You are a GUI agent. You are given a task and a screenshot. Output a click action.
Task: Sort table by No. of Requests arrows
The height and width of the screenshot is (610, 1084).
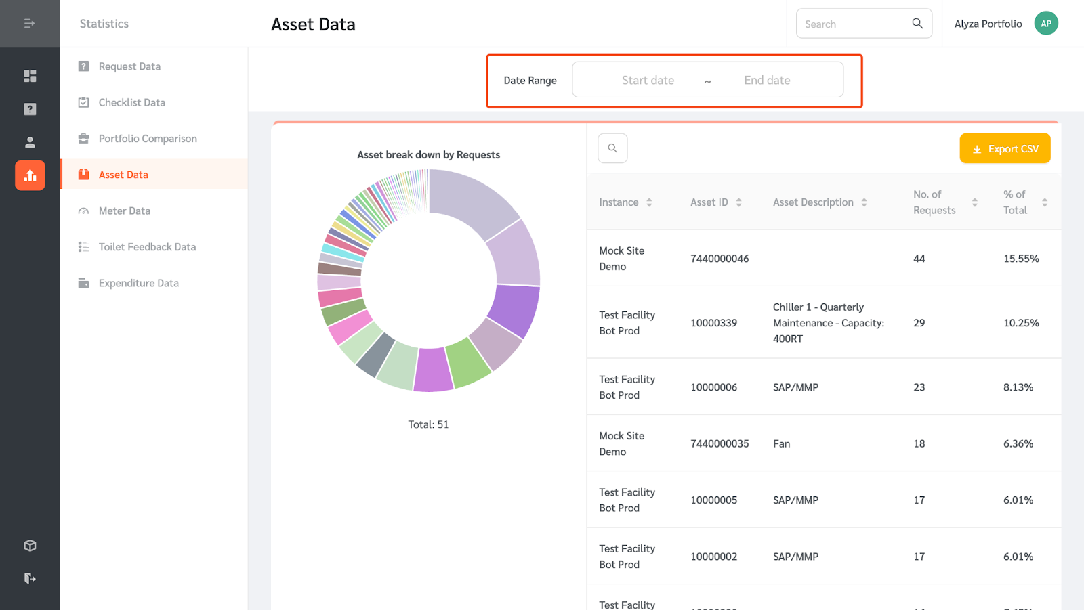coord(974,202)
